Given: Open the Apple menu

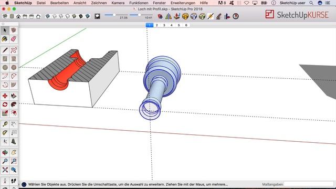Looking at the screenshot, I should 7,3.
